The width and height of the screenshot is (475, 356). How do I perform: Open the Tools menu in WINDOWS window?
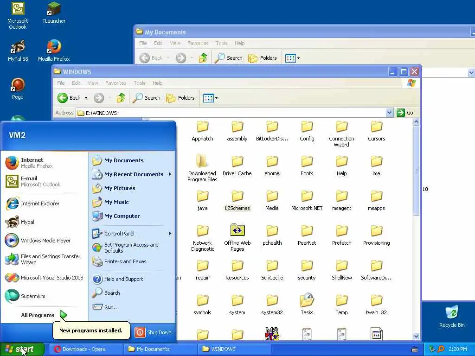[x=140, y=83]
